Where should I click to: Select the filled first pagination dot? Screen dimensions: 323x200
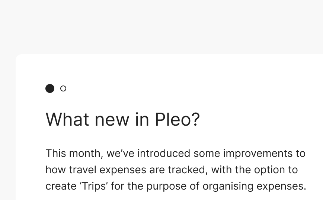pos(50,88)
